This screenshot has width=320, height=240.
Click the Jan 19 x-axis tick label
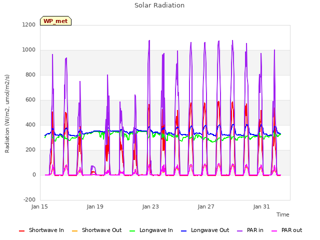point(95,206)
